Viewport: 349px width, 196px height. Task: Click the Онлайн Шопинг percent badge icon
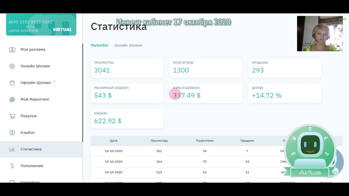[12, 66]
